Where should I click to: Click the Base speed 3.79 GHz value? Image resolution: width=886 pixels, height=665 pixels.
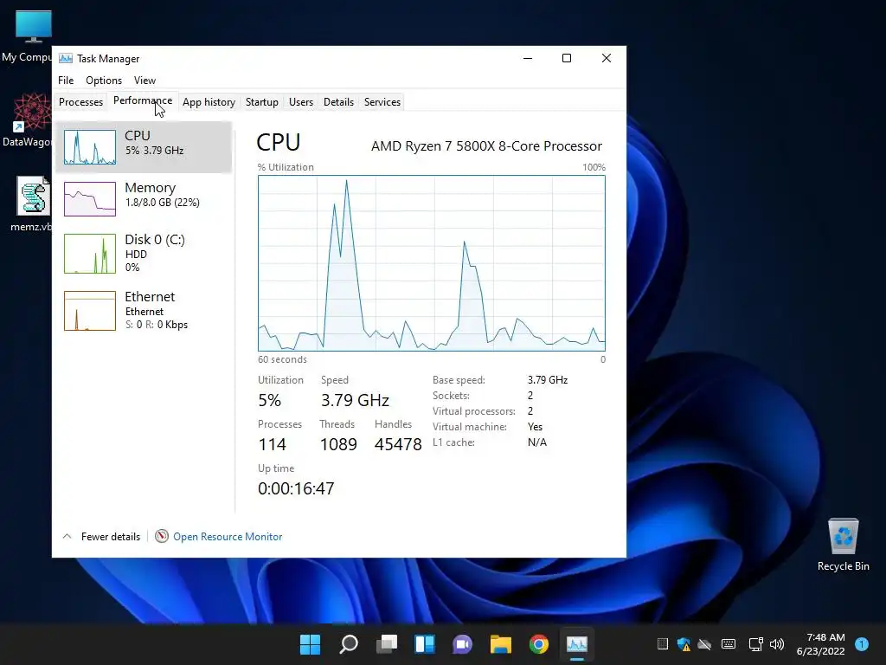[548, 380]
